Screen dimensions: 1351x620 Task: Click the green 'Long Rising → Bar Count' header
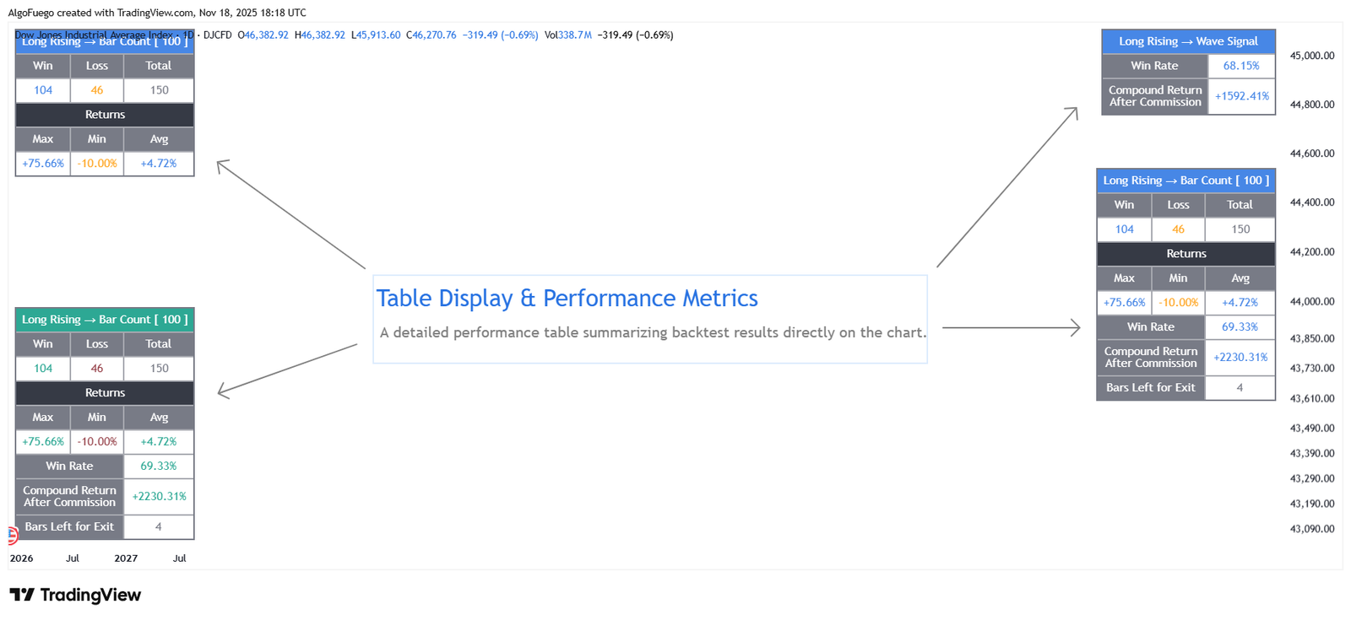tap(105, 320)
